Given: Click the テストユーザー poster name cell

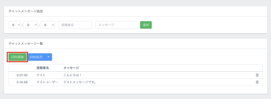Looking at the screenshot, I should (47, 82).
